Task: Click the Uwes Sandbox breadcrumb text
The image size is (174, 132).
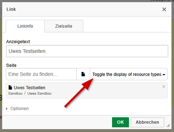Action: point(40,94)
